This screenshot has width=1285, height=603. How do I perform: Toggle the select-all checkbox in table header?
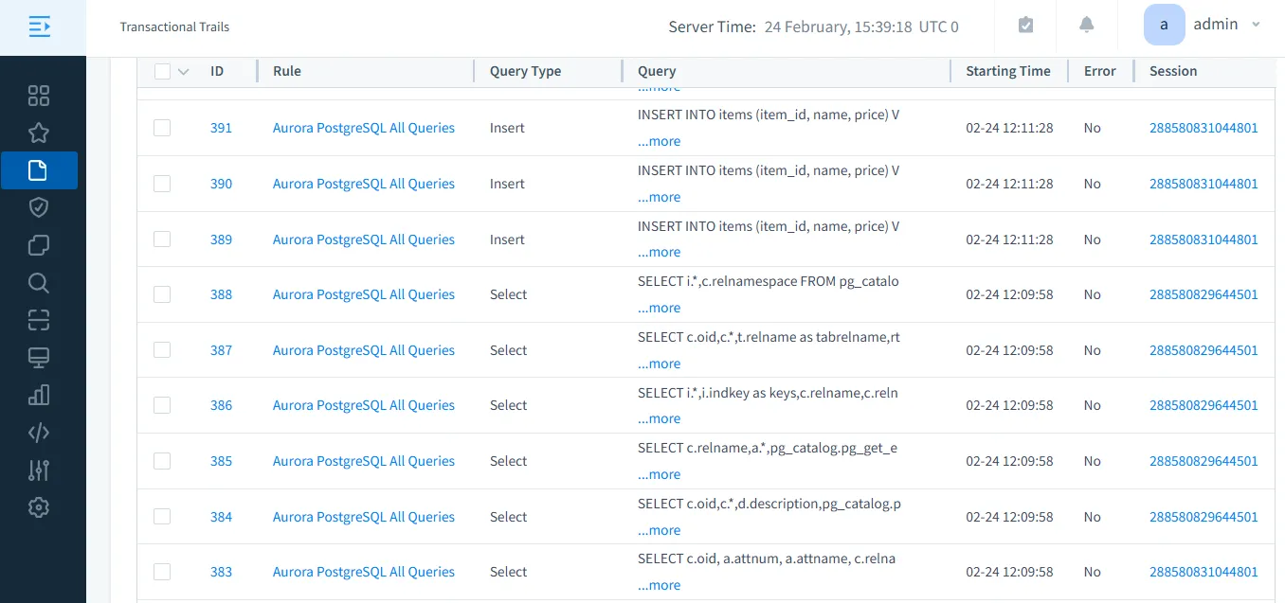[162, 72]
